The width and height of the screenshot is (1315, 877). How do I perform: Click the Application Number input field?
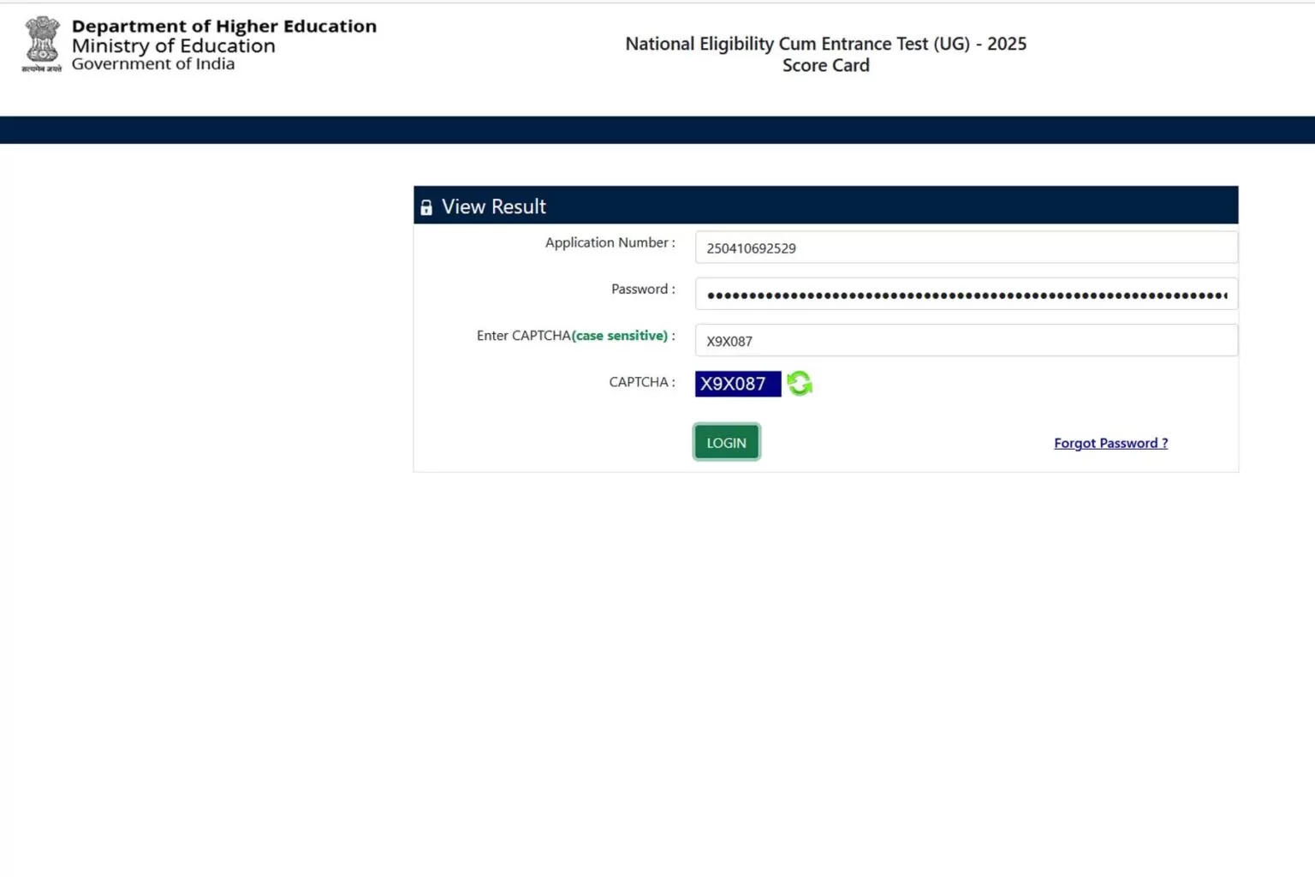pos(966,247)
